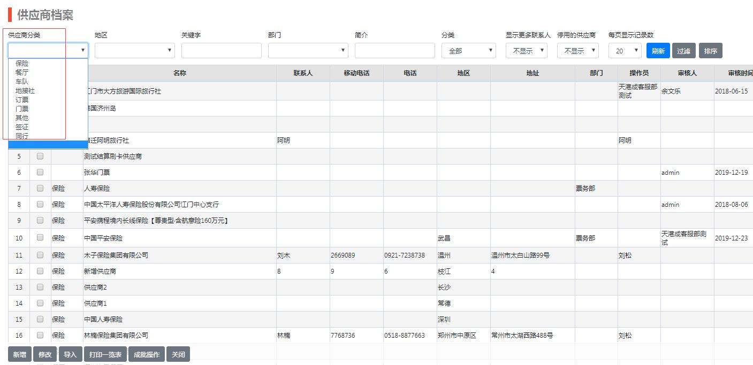Focus the 简介 input field
The width and height of the screenshot is (753, 365).
click(395, 50)
